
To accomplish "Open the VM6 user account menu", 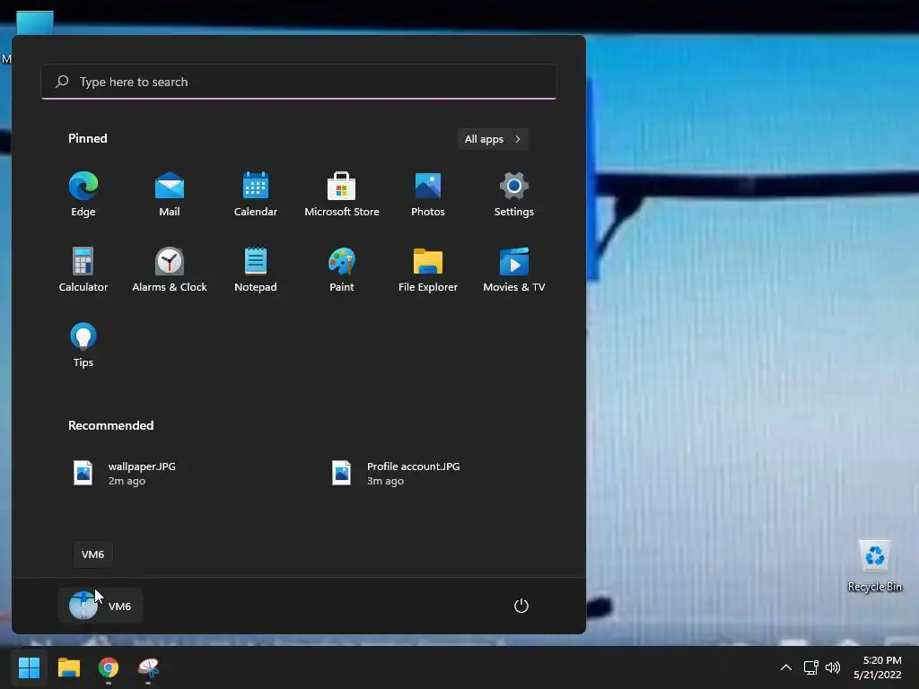I will pyautogui.click(x=101, y=606).
